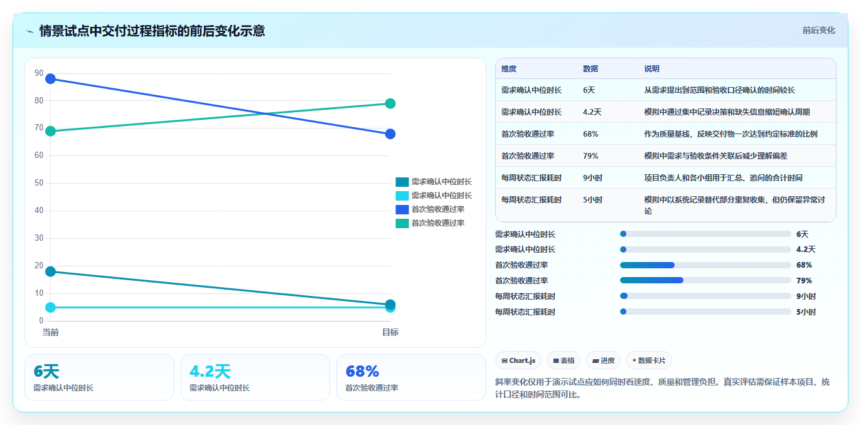Click the description starting 作为质量基线
861x425 pixels.
click(x=730, y=134)
